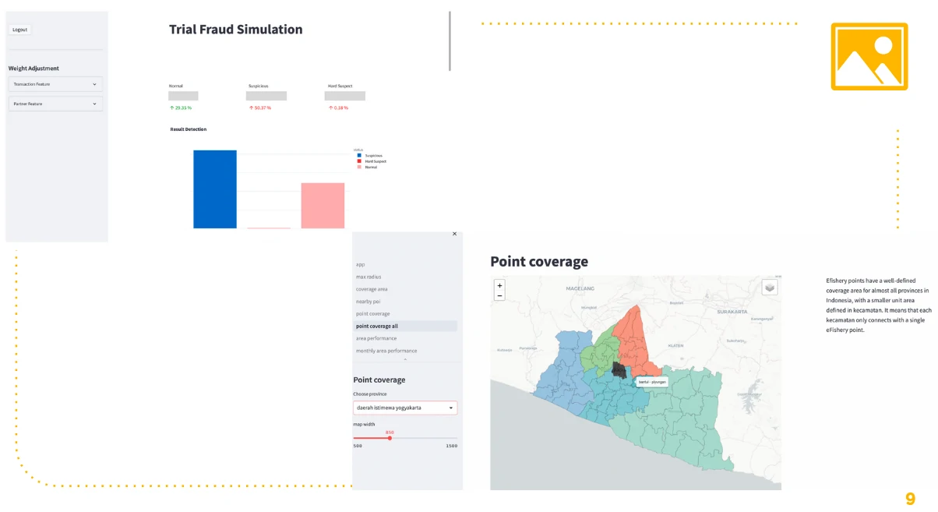Open the max radius page
The image size is (938, 512).
(x=368, y=277)
